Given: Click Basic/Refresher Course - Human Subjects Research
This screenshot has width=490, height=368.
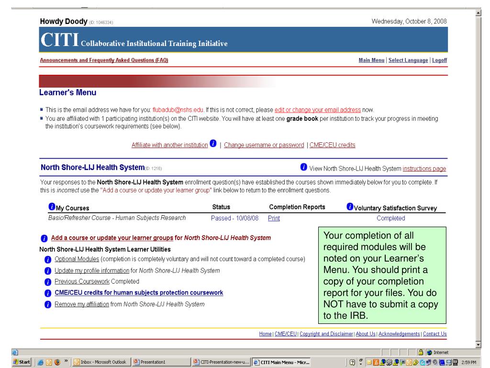Looking at the screenshot, I should pos(117,218).
